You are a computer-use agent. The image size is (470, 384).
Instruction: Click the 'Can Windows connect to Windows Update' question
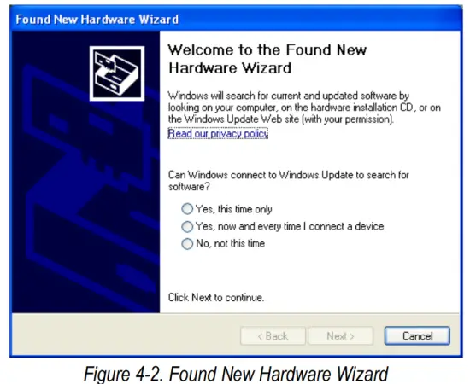(x=288, y=180)
